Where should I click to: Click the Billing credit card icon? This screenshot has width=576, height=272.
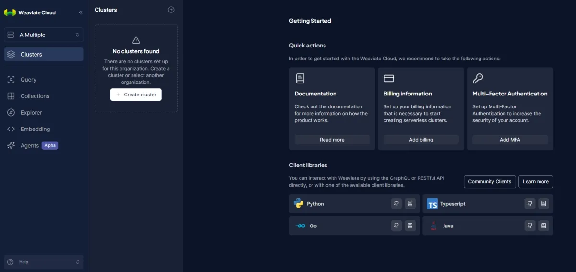(389, 78)
